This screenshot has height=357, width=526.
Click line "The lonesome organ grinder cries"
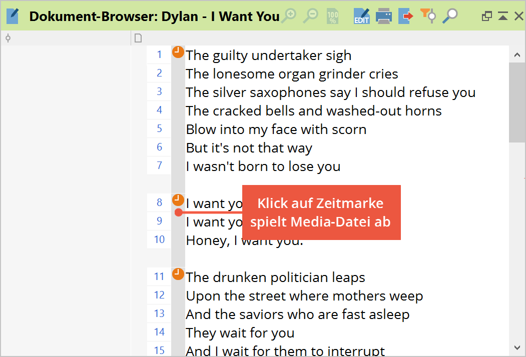(292, 74)
